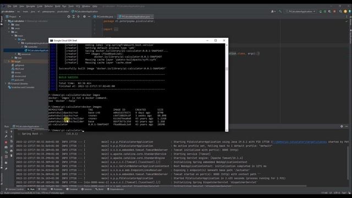Expand the test folder

click(x=13, y=58)
